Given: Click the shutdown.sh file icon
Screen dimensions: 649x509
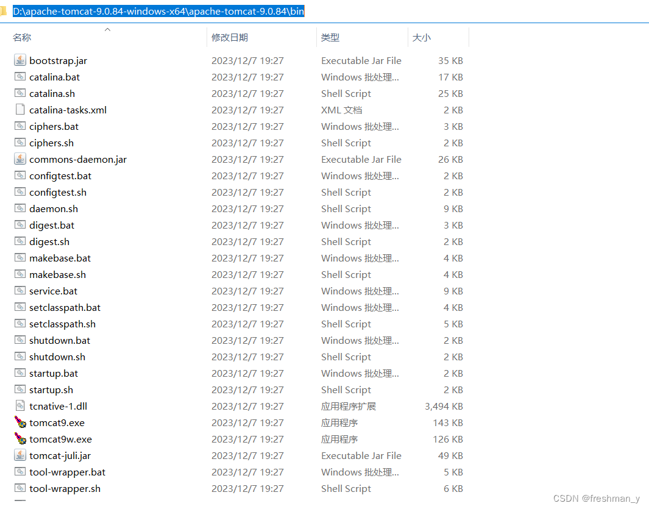Looking at the screenshot, I should coord(20,357).
